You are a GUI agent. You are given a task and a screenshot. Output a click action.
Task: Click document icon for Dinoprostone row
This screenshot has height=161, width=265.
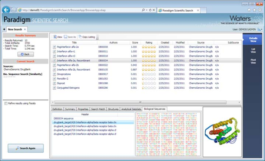[54, 74]
